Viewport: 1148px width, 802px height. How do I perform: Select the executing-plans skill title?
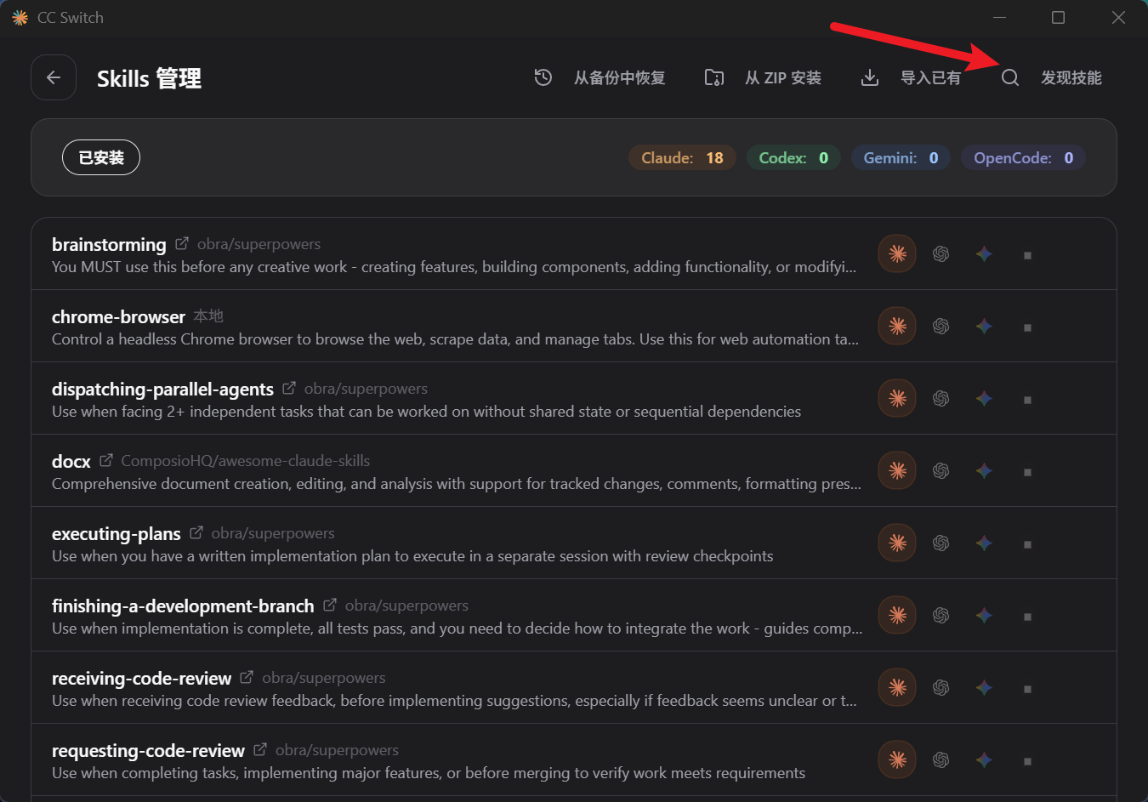(x=117, y=533)
